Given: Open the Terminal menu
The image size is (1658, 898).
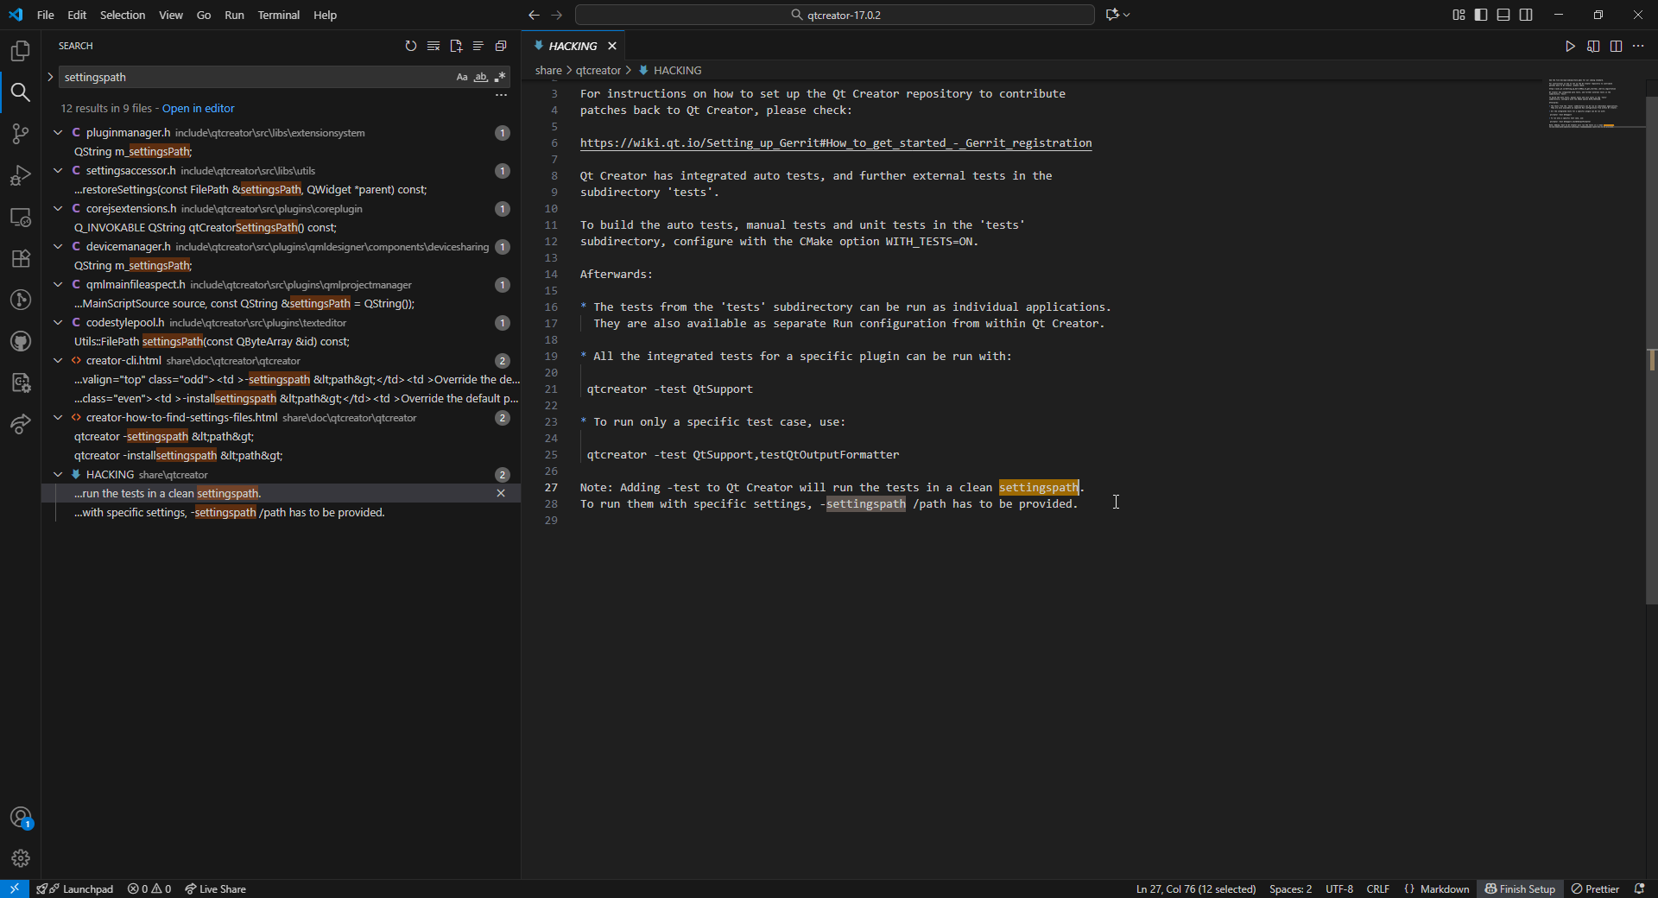Looking at the screenshot, I should [278, 15].
